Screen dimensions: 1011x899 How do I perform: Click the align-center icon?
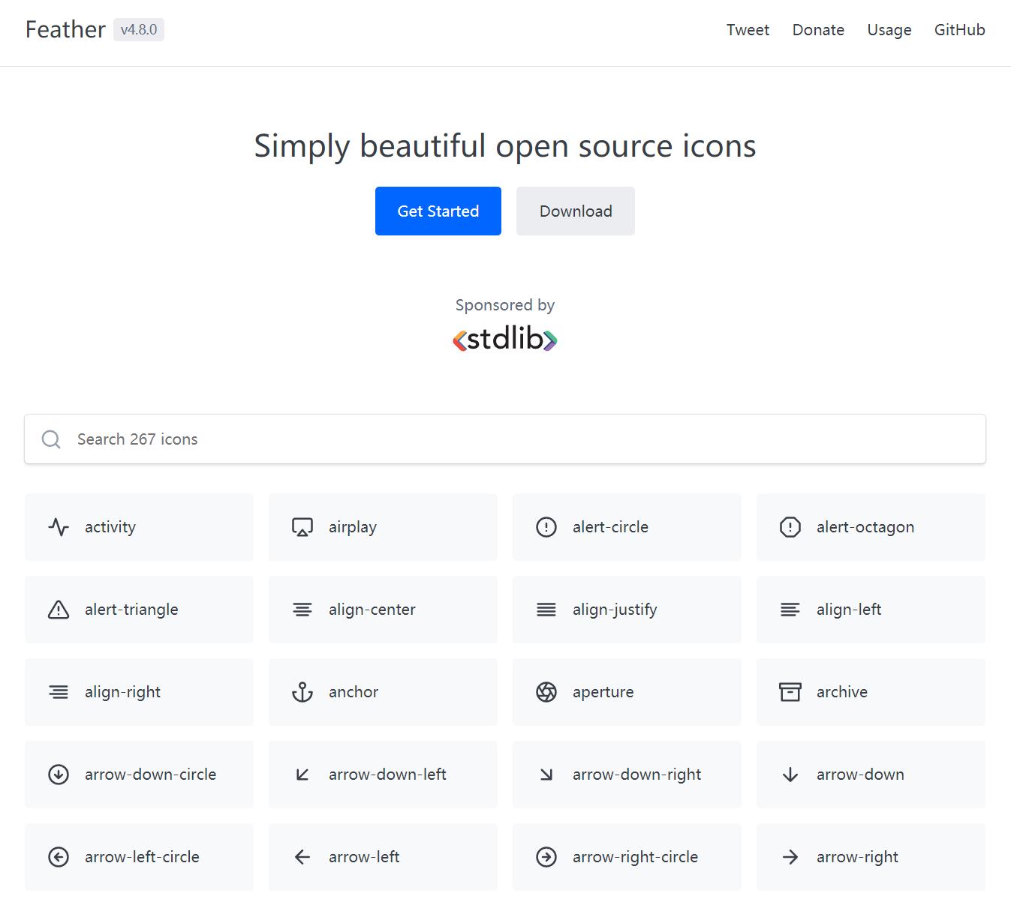(302, 610)
